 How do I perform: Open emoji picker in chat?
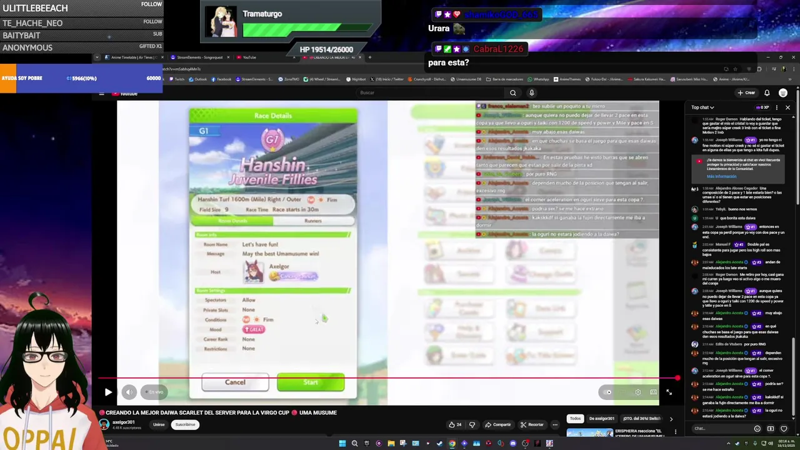(757, 429)
